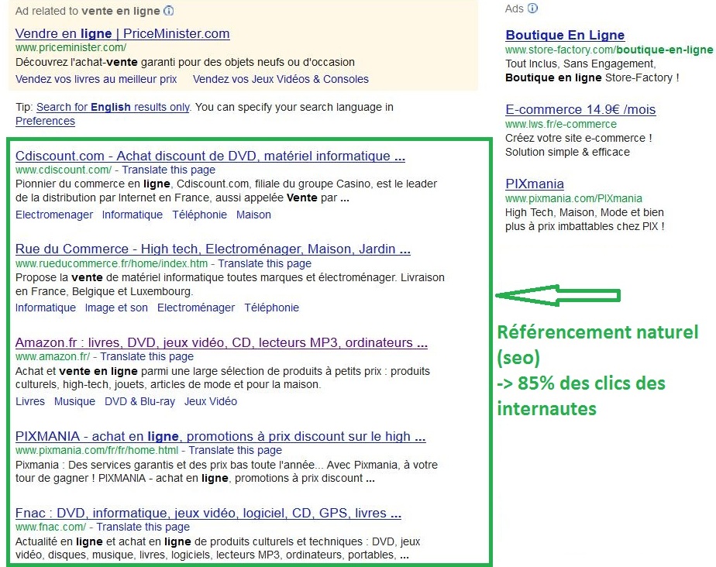The height and width of the screenshot is (567, 716).
Task: Click the www.cdiscount.com/ green URL
Action: pyautogui.click(x=64, y=170)
